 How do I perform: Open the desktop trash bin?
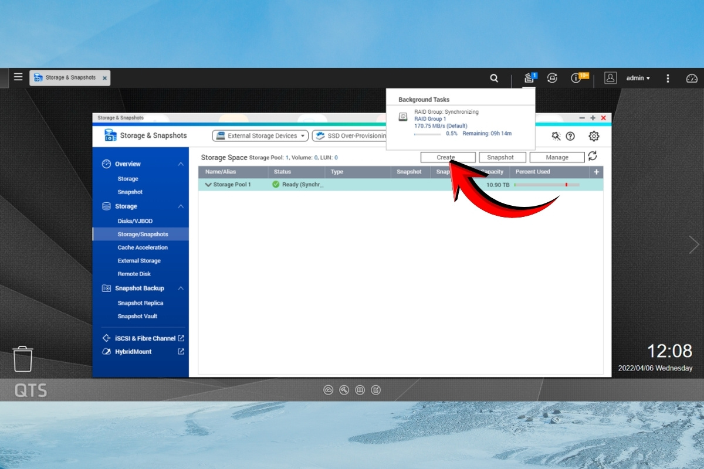pyautogui.click(x=23, y=359)
